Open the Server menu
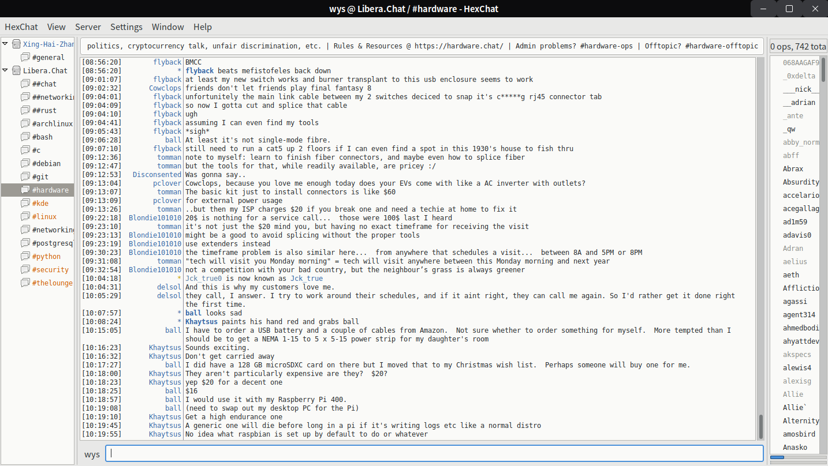This screenshot has width=828, height=466. tap(88, 27)
